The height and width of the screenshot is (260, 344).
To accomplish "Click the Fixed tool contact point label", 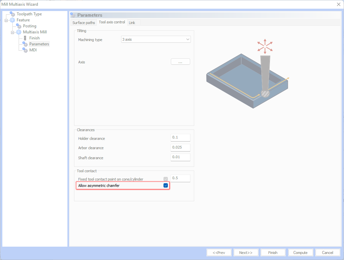I will pyautogui.click(x=110, y=179).
